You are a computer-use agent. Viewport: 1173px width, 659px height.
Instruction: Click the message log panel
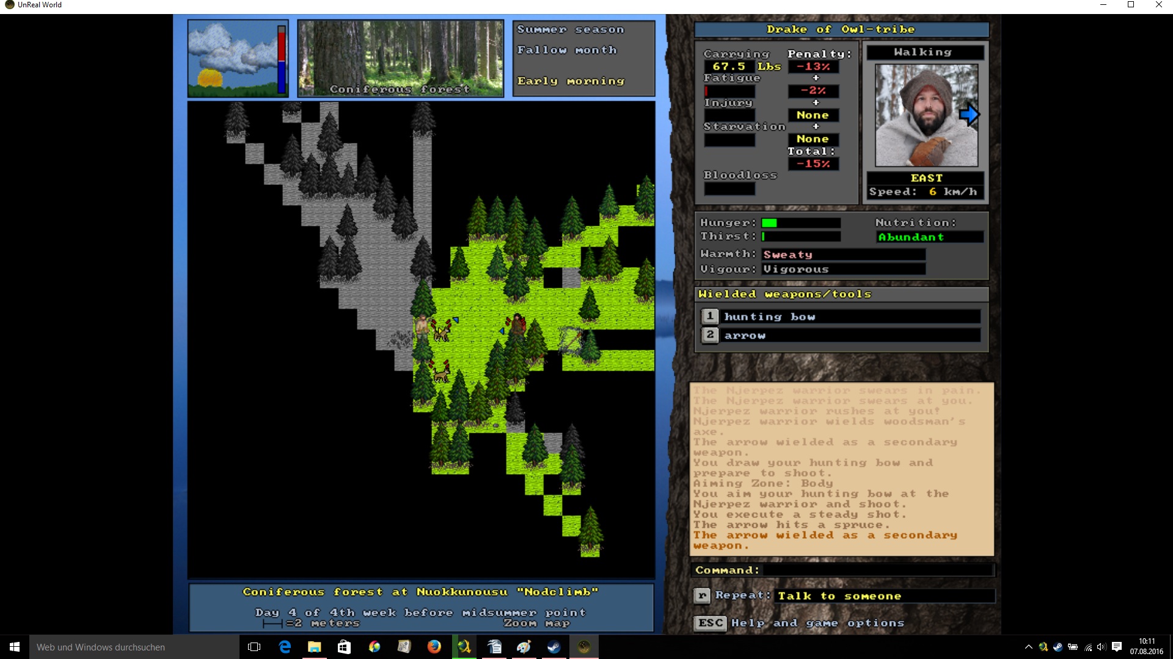[841, 469]
